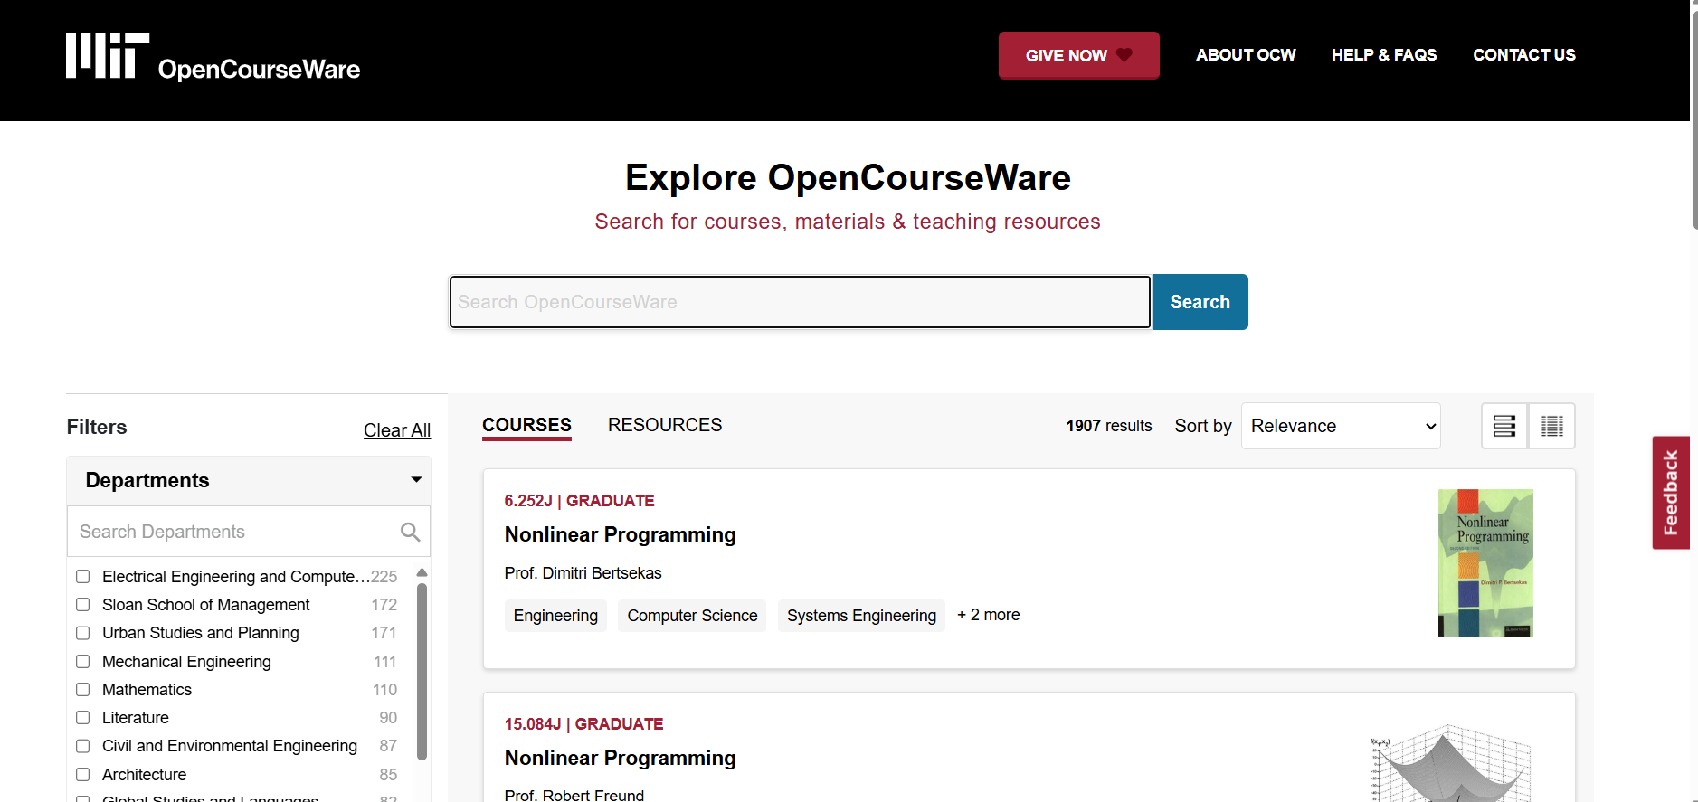
Task: Click the Give Now heart button
Action: pyautogui.click(x=1078, y=55)
